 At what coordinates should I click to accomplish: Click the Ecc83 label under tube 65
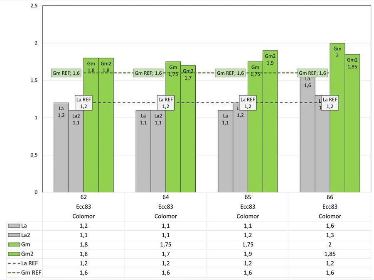[x=248, y=207]
